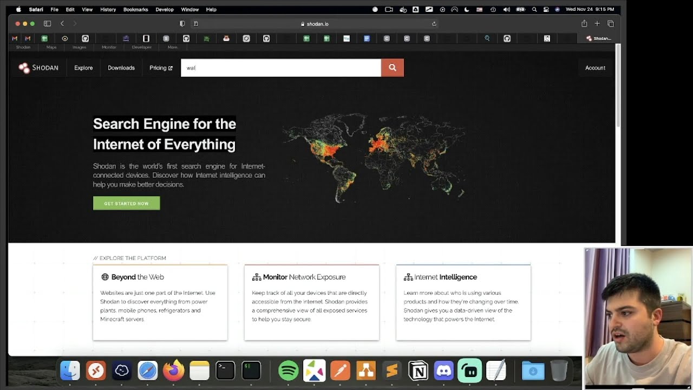
Task: Open the first Gmail pinned tab
Action: (15, 38)
